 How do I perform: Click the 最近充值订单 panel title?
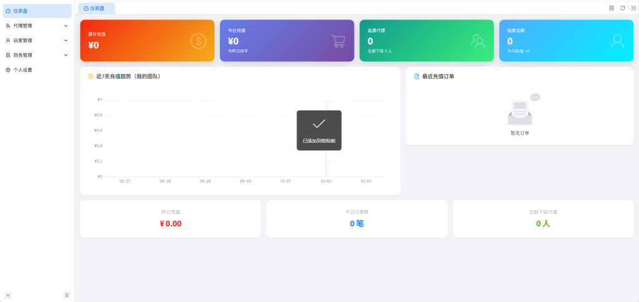[438, 76]
